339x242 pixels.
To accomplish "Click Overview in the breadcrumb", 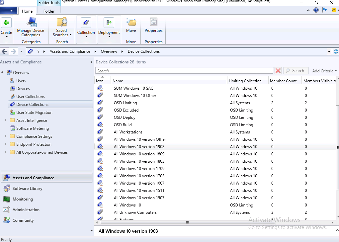I will [109, 51].
